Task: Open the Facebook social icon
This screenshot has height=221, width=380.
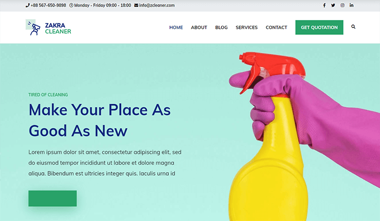Action: tap(324, 5)
